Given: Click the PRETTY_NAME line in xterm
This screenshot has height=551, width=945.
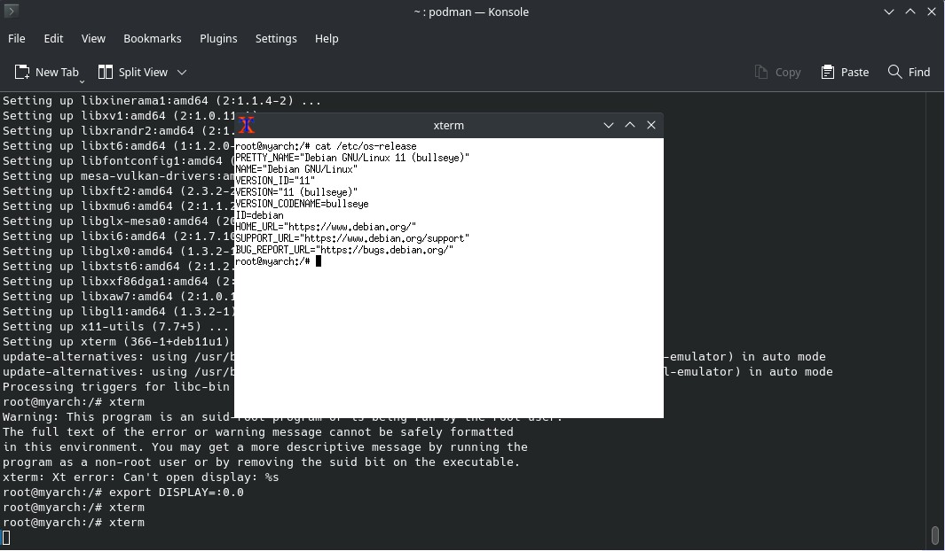Looking at the screenshot, I should pyautogui.click(x=352, y=158).
